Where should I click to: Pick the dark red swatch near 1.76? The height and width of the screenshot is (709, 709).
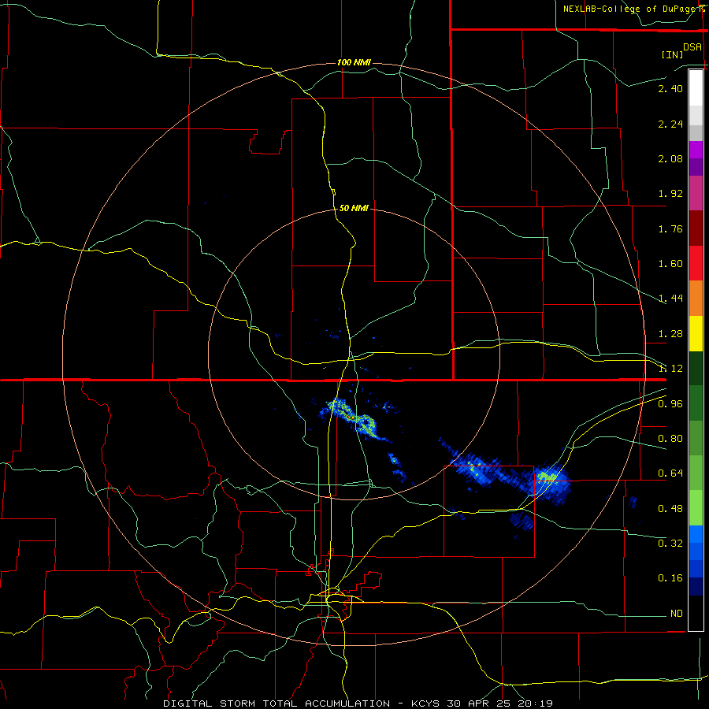coord(696,228)
